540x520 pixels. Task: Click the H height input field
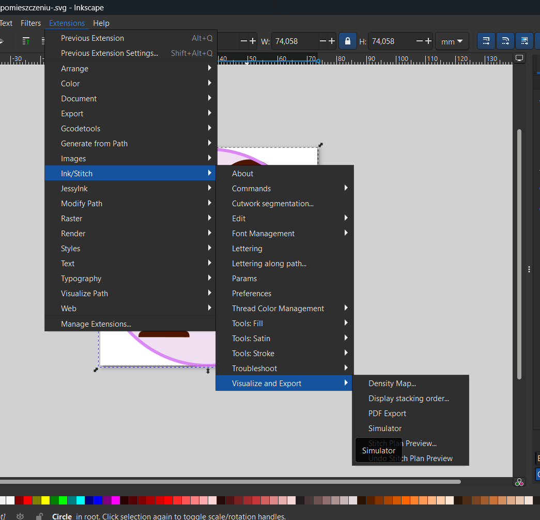(x=392, y=41)
